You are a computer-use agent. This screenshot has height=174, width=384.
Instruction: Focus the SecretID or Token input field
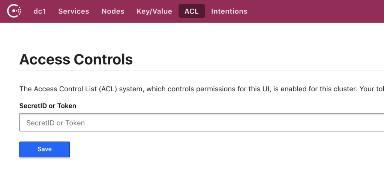tap(199, 123)
